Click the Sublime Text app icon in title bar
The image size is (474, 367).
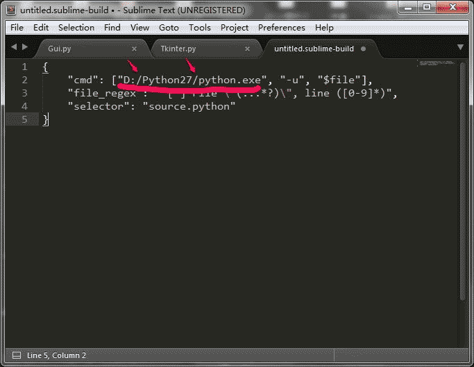click(11, 10)
